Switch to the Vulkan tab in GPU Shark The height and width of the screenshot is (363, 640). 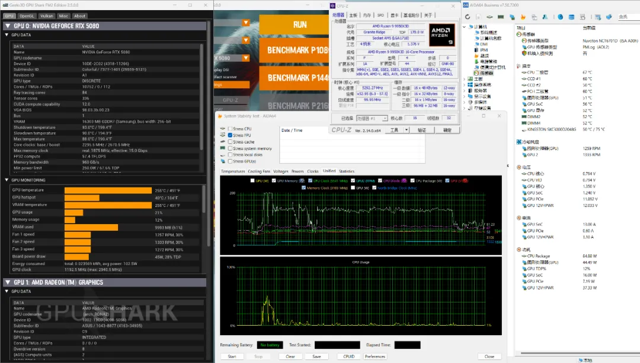coord(47,16)
